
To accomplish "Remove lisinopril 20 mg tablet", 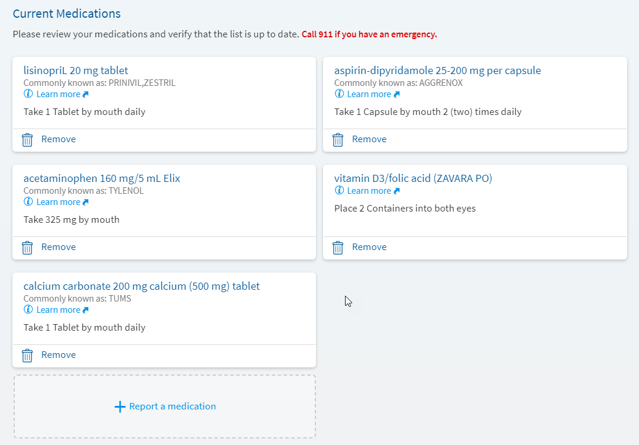I will pyautogui.click(x=58, y=139).
